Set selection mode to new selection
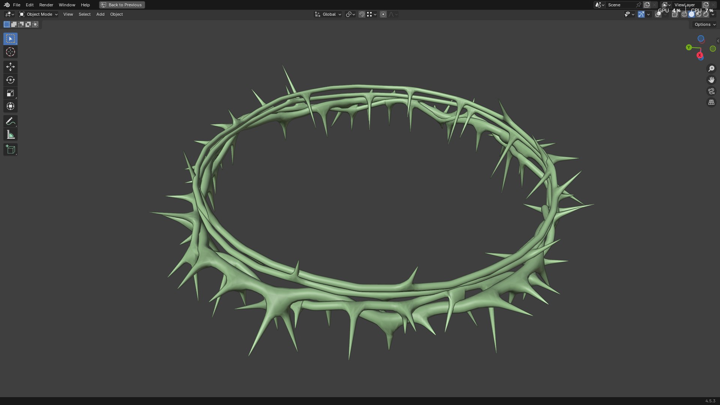This screenshot has height=405, width=720. [7, 24]
